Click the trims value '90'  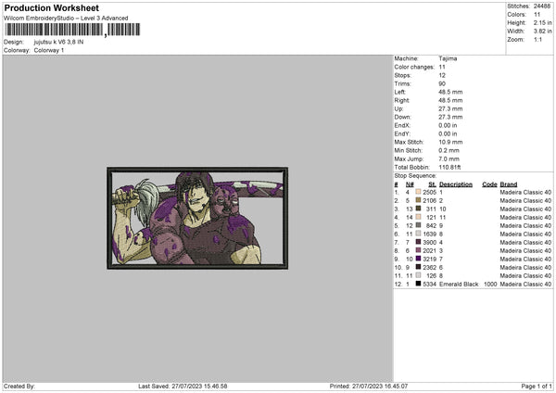442,83
